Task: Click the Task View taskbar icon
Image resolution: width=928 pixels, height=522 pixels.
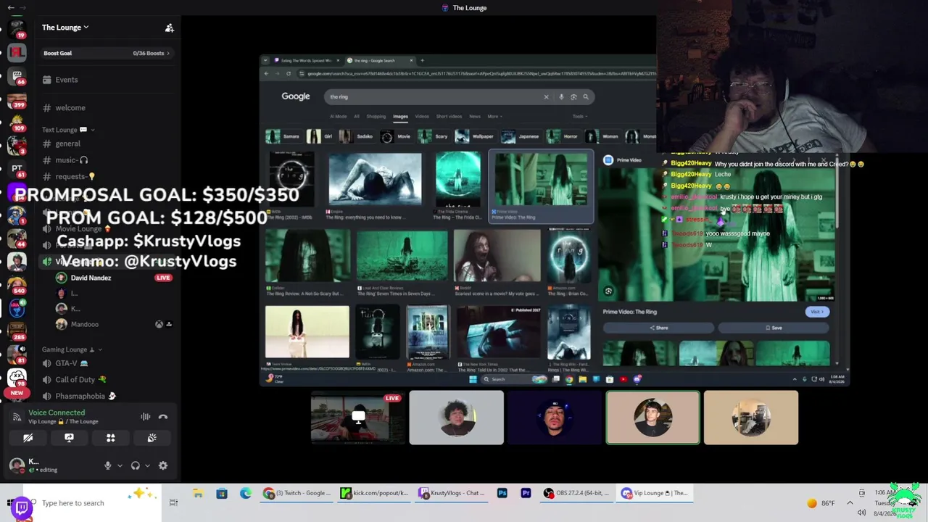Action: [173, 502]
